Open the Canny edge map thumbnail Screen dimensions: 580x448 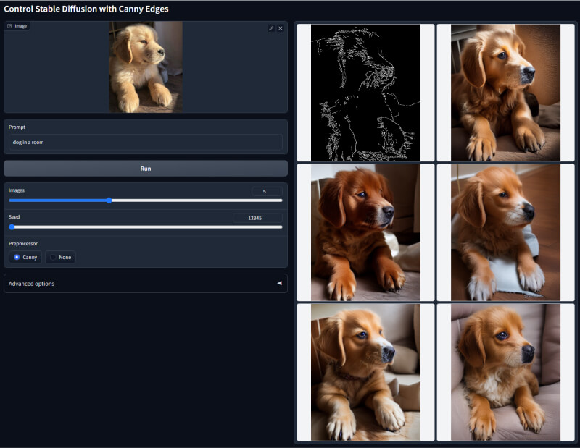pos(365,93)
